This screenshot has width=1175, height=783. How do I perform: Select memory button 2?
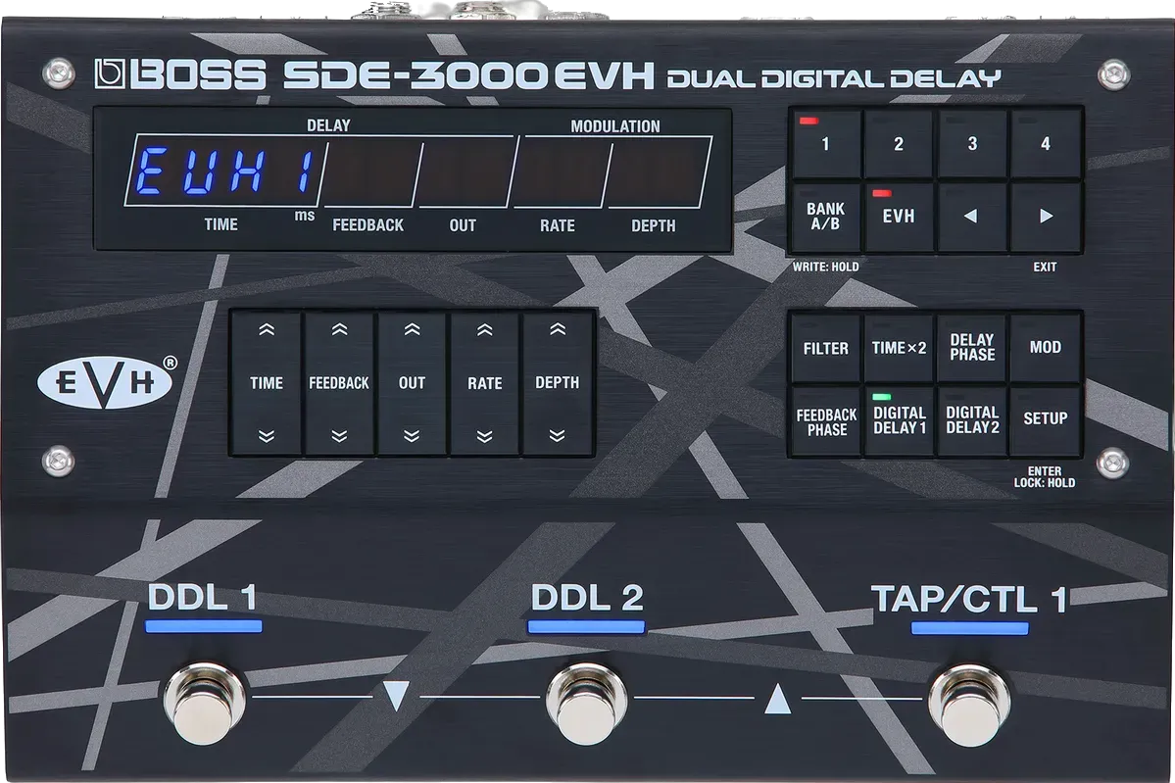[x=899, y=144]
